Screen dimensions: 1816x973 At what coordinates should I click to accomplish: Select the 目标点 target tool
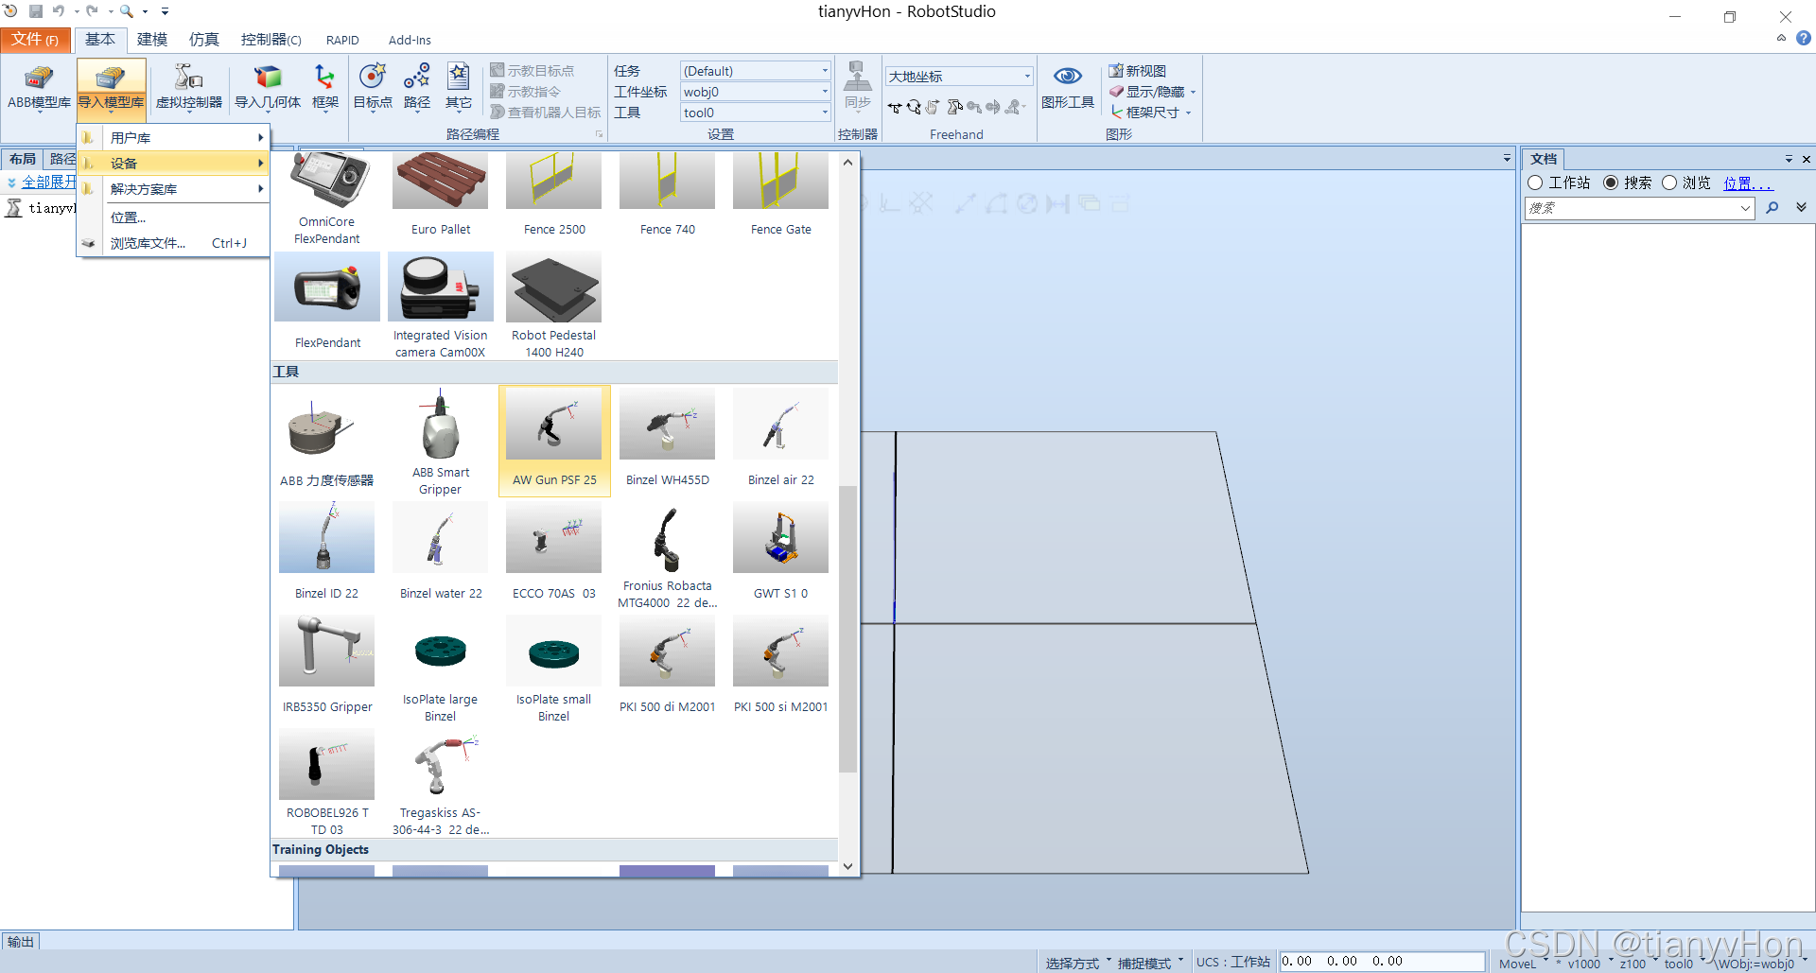pos(372,88)
